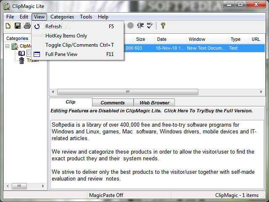Screen dimensions: 269x202
Task: Select the 16-Nov-10 date cell
Action: coord(170,48)
